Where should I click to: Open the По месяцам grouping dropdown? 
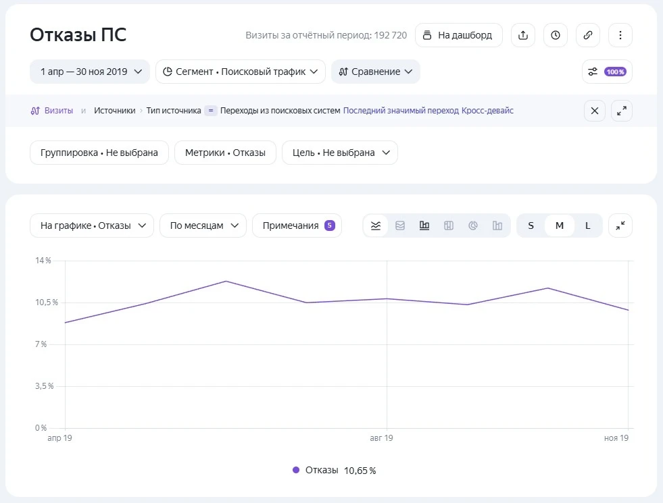pos(203,226)
